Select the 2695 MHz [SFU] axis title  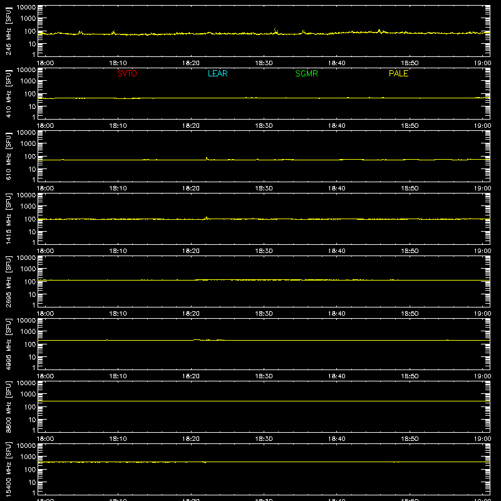pyautogui.click(x=8, y=281)
